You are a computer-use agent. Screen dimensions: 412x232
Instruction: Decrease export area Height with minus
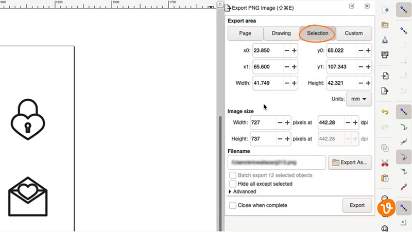[361, 83]
